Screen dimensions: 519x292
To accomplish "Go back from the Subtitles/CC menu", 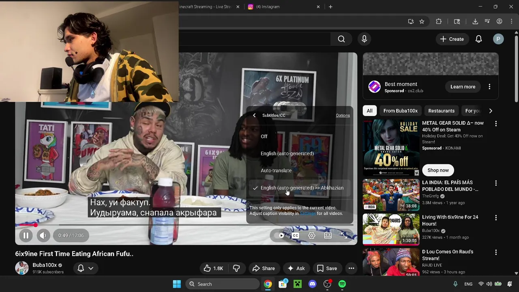I will [x=254, y=115].
